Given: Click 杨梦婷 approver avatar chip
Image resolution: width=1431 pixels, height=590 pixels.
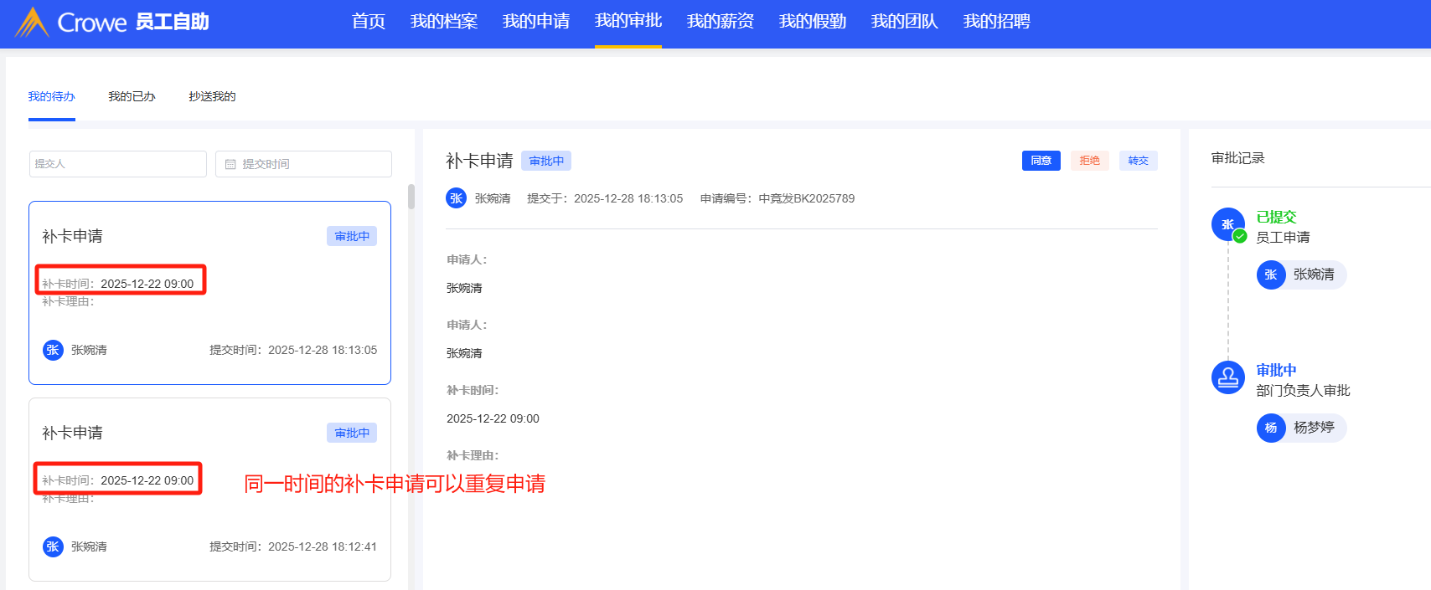Looking at the screenshot, I should tap(1300, 428).
